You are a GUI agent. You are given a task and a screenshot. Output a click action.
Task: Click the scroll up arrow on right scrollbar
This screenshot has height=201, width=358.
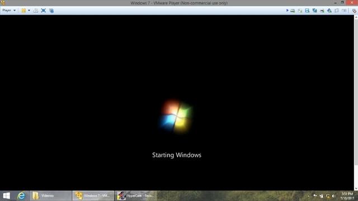pos(356,17)
